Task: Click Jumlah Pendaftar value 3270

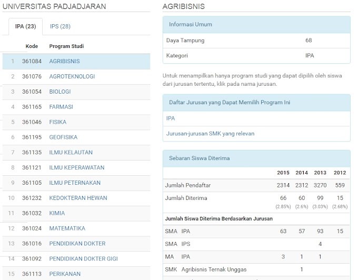Action: [320, 185]
